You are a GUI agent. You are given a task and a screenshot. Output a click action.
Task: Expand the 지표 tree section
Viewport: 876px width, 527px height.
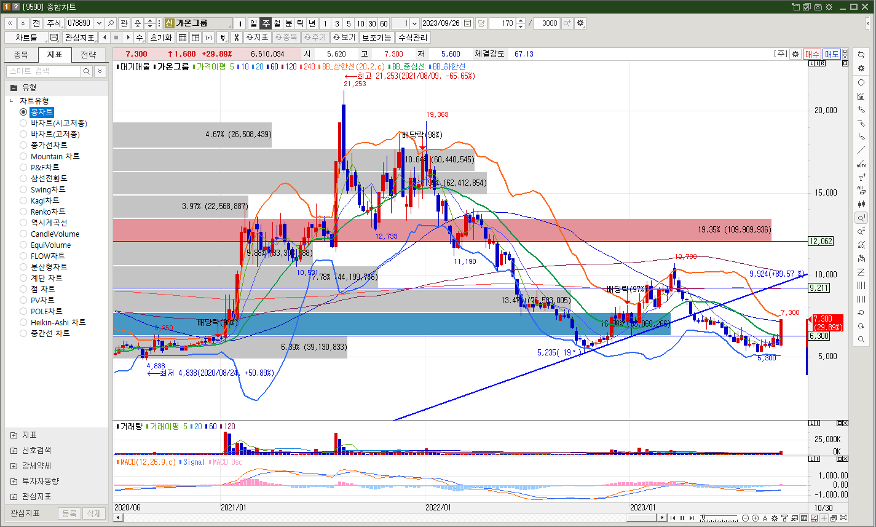coord(14,435)
